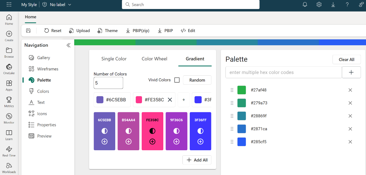Open Real-Time in left rail
Viewport: 366px width, 175px height.
click(x=9, y=151)
